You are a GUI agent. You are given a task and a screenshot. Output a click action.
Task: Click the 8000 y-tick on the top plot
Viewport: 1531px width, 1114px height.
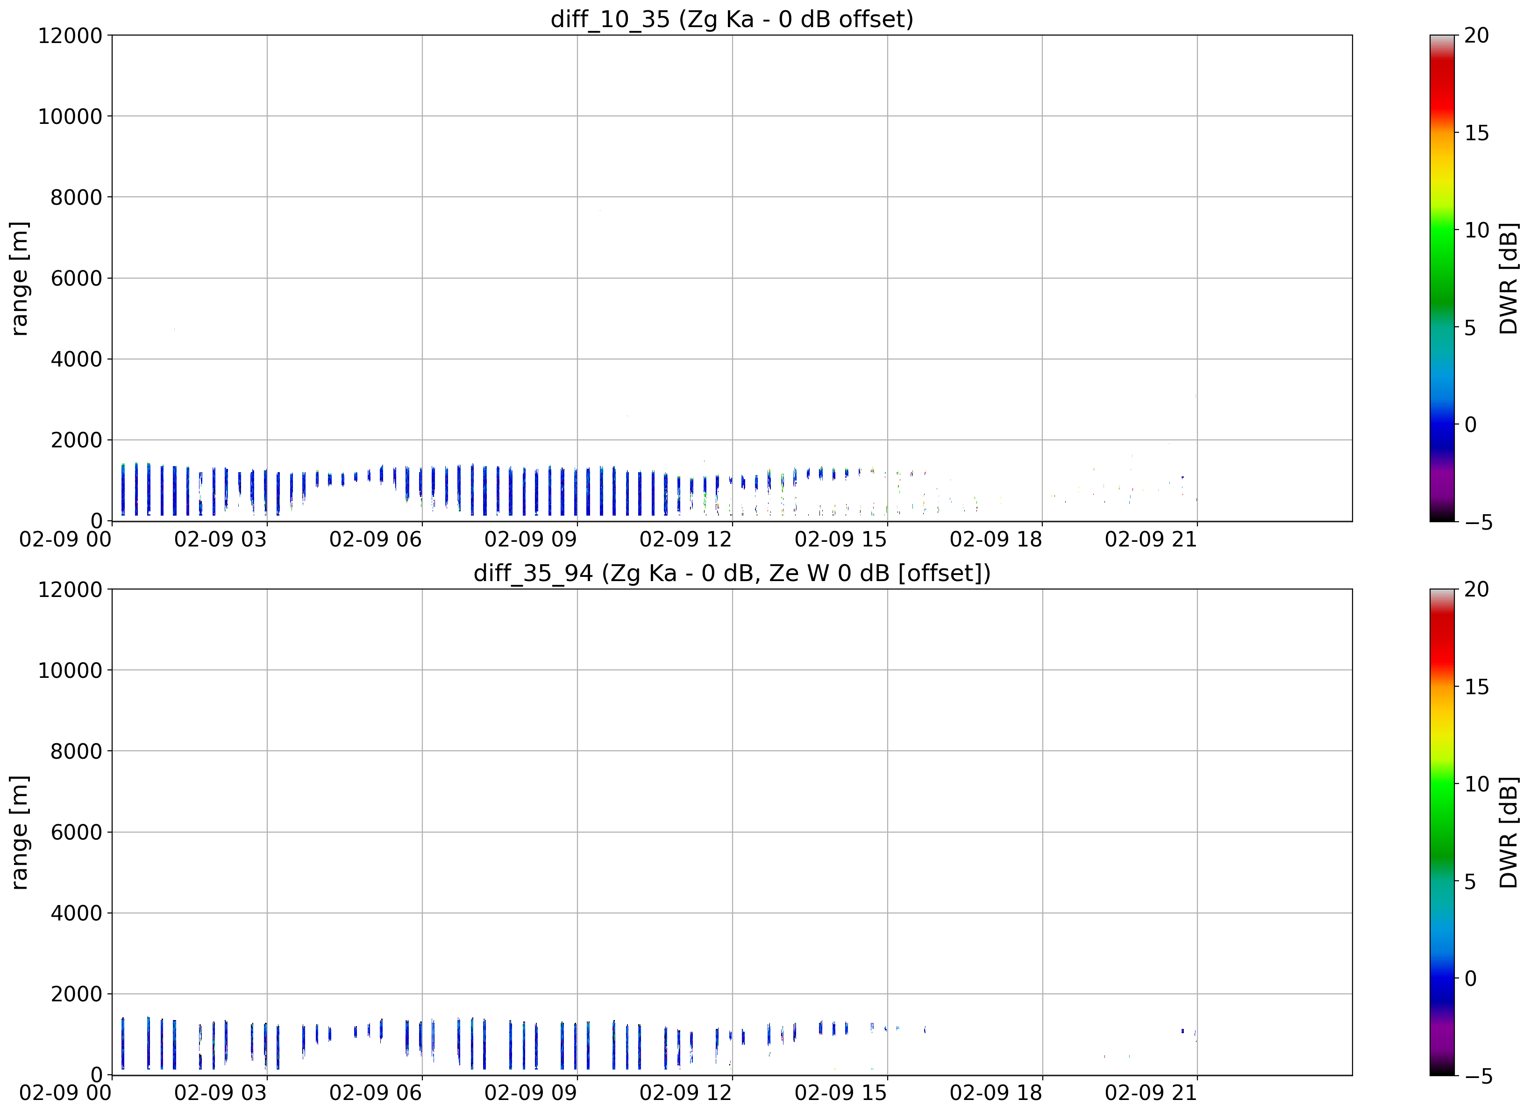click(x=76, y=197)
